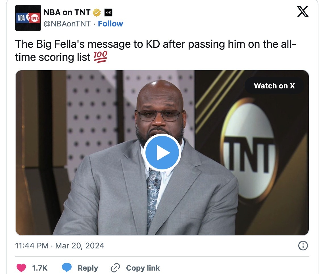Viewport: 321px width, 274px height.
Task: Click the 1.7K likes count
Action: pos(40,268)
